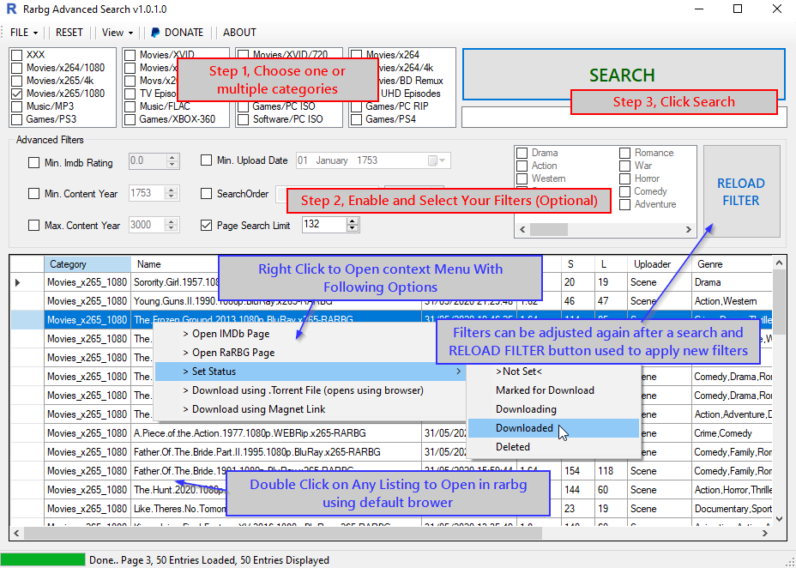Uncheck Movies/x265/1080 category
The width and height of the screenshot is (796, 568).
point(17,94)
